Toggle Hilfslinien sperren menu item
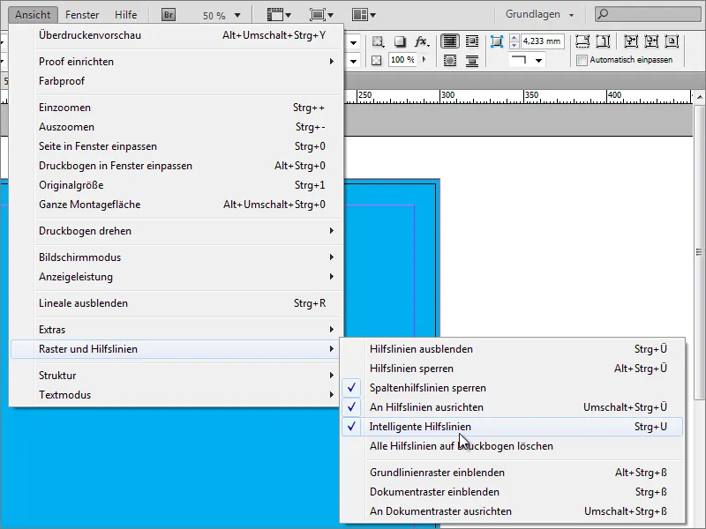 click(x=512, y=369)
